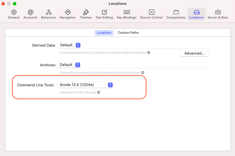
Task: Click the /Applications/Xcode.app path text
Action: click(x=78, y=92)
